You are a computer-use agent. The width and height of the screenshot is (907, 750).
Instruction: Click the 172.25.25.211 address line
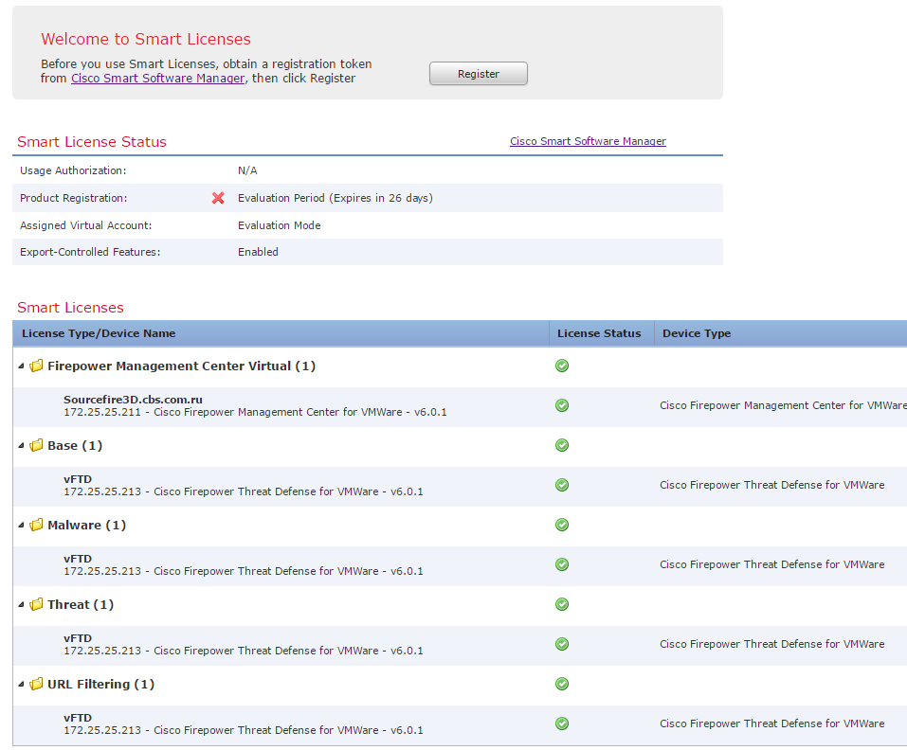(255, 412)
